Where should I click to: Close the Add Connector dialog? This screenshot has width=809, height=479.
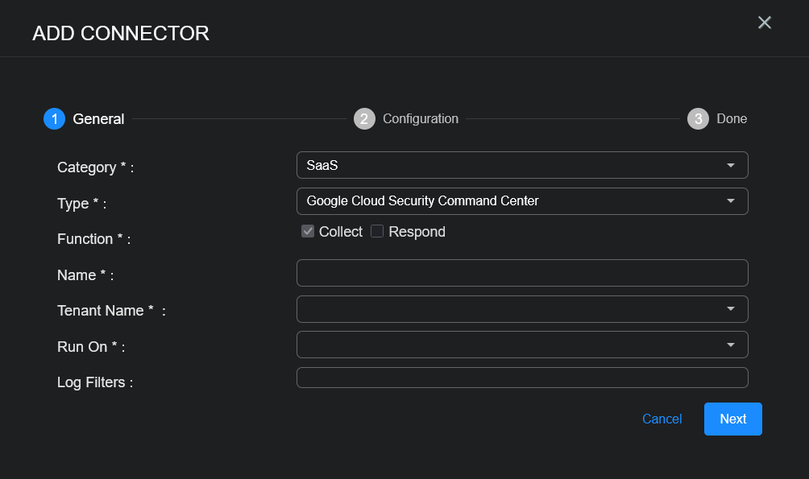tap(765, 23)
